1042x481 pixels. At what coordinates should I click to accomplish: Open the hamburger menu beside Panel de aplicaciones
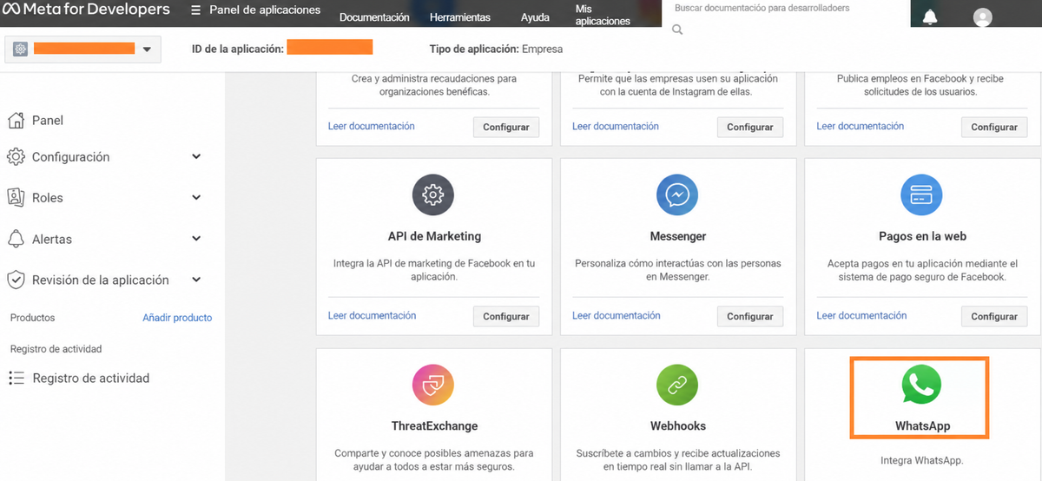click(195, 10)
